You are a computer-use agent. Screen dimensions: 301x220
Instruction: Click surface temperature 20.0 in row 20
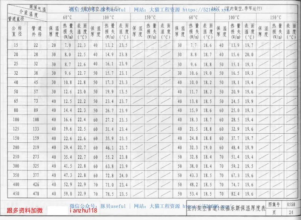[249, 54]
